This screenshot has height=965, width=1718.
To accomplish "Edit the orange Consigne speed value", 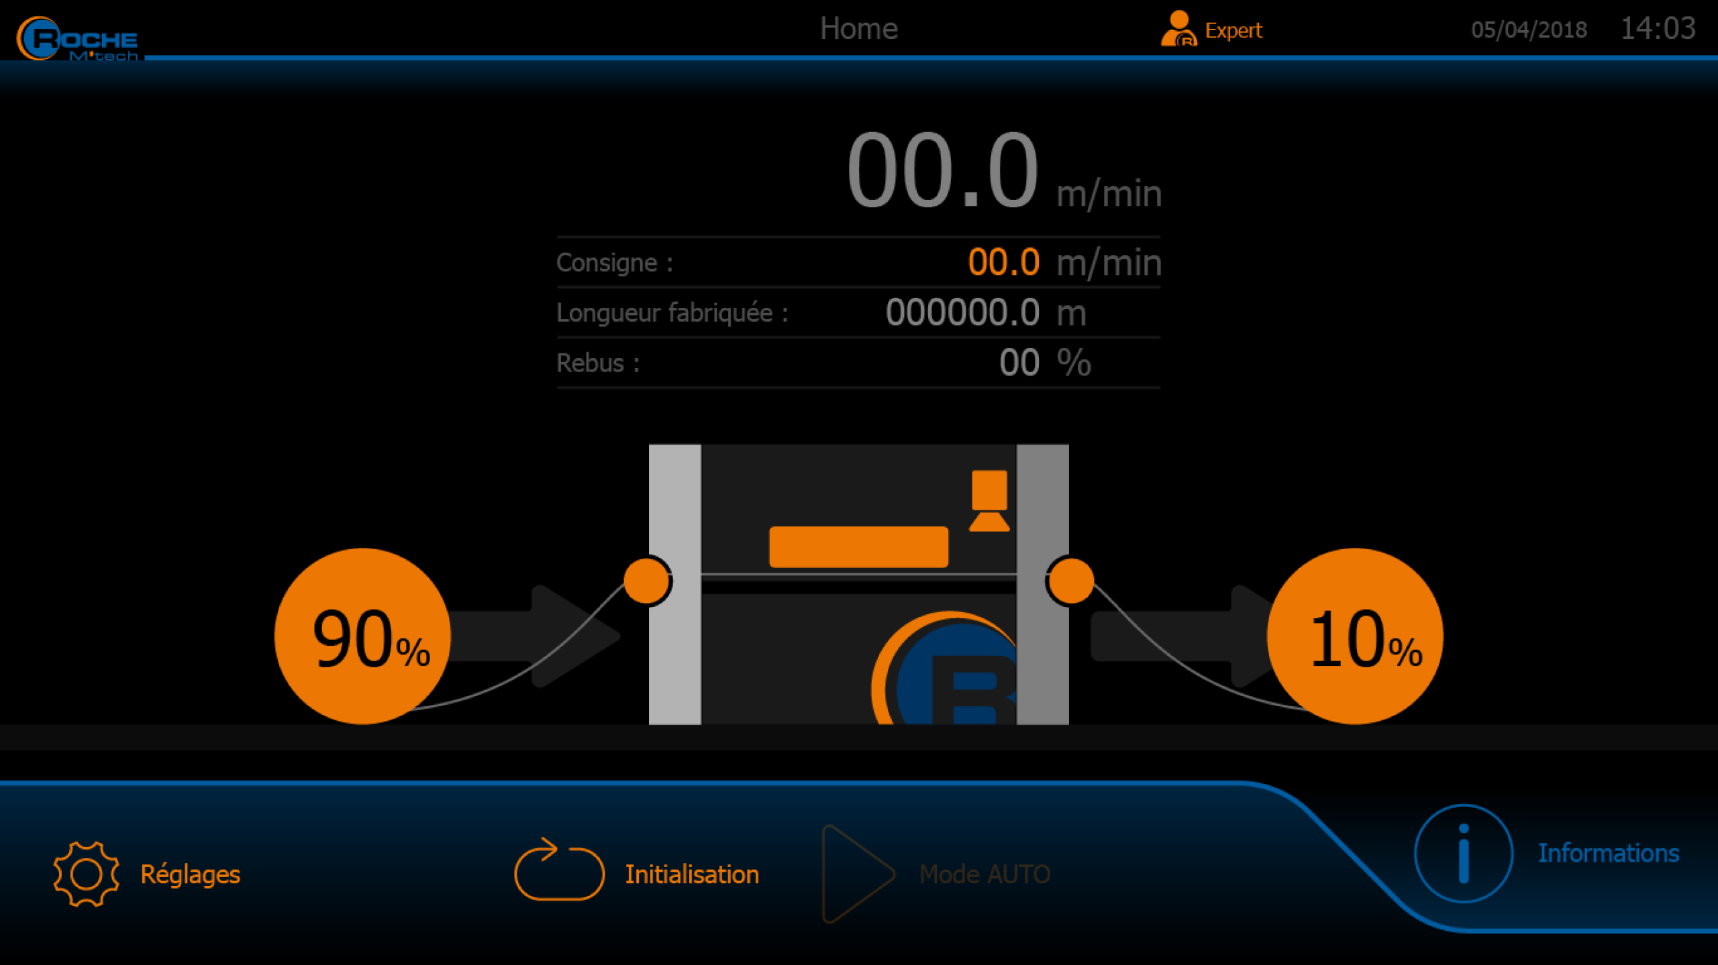I will (x=1003, y=262).
